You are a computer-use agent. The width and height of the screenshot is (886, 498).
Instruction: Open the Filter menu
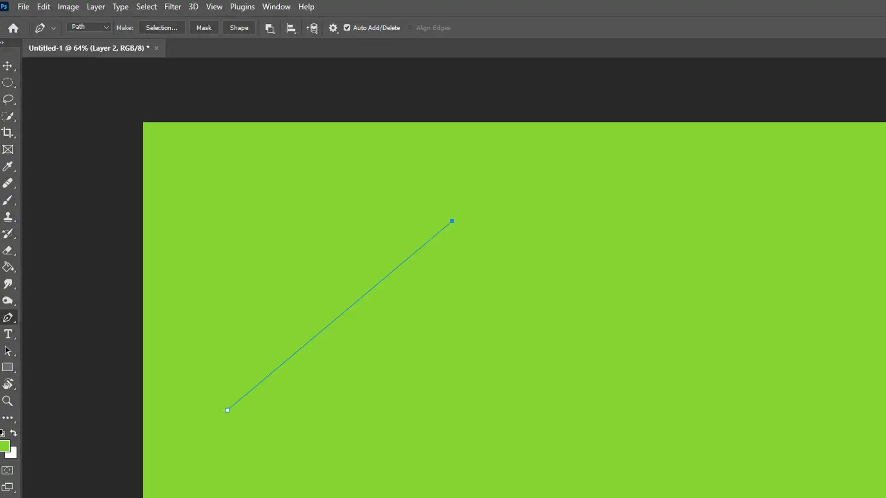coord(173,7)
